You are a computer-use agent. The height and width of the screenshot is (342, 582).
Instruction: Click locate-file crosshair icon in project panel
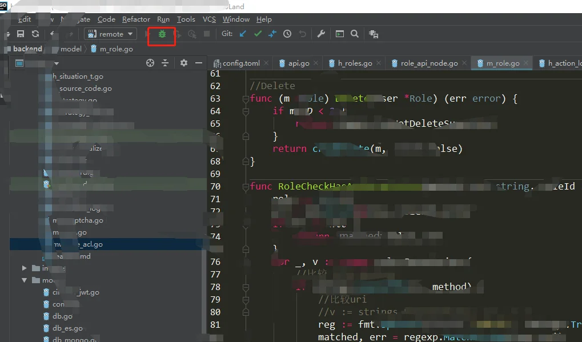point(150,63)
